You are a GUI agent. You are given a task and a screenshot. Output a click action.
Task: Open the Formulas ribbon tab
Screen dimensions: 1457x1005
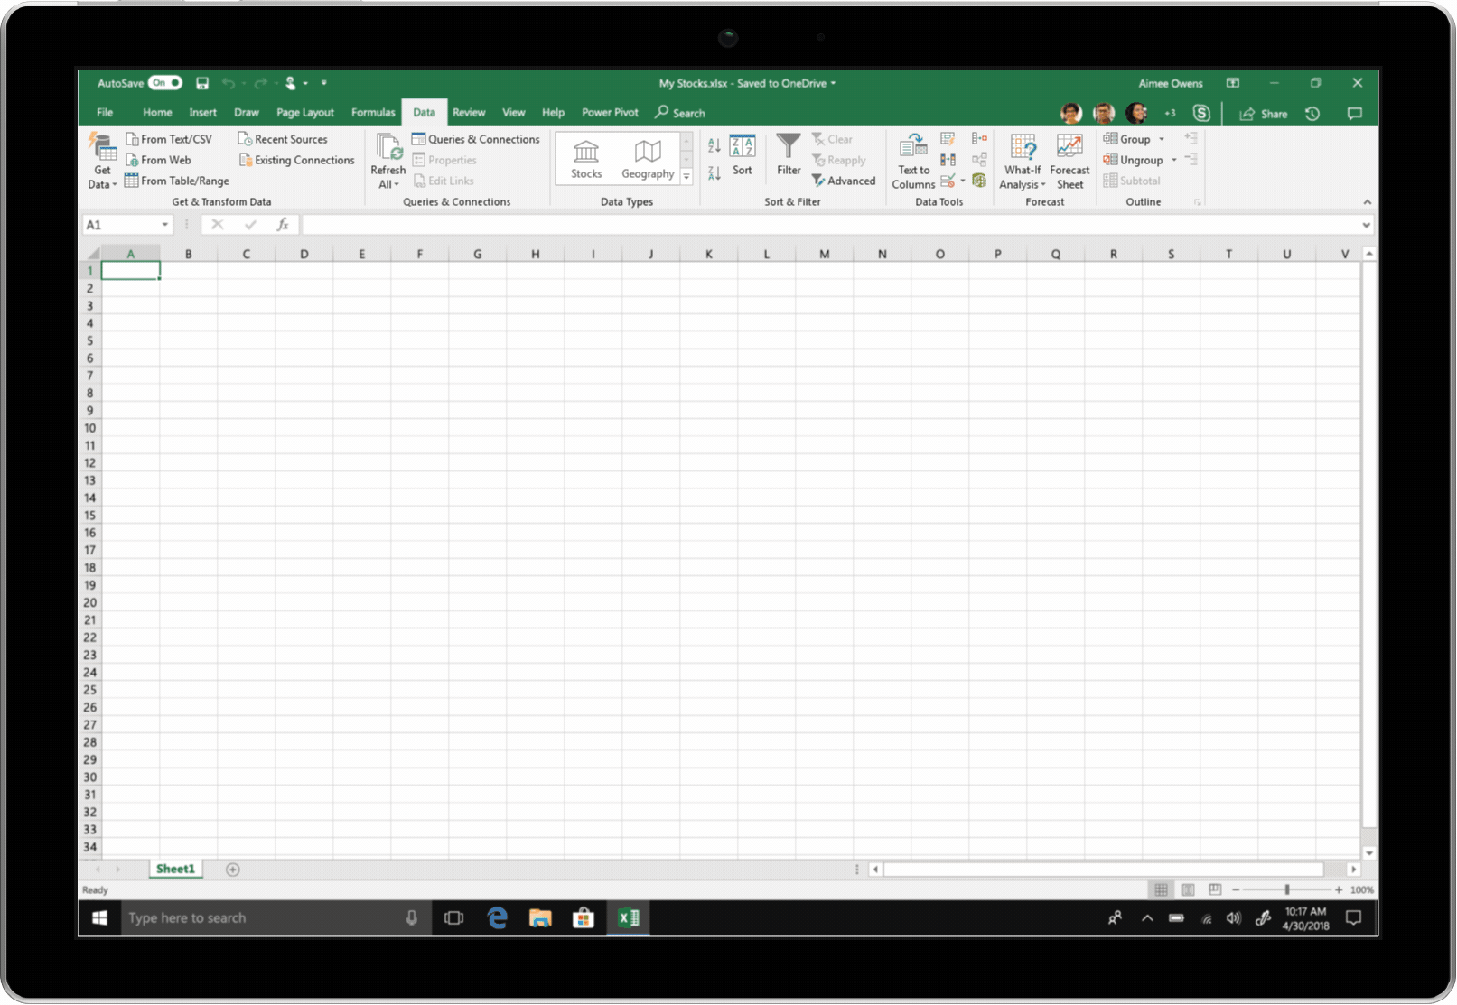coord(373,113)
